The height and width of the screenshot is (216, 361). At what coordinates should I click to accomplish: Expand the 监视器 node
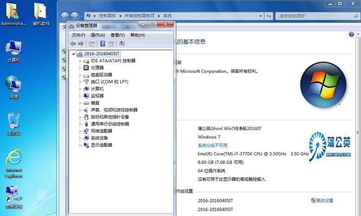[x=80, y=96]
